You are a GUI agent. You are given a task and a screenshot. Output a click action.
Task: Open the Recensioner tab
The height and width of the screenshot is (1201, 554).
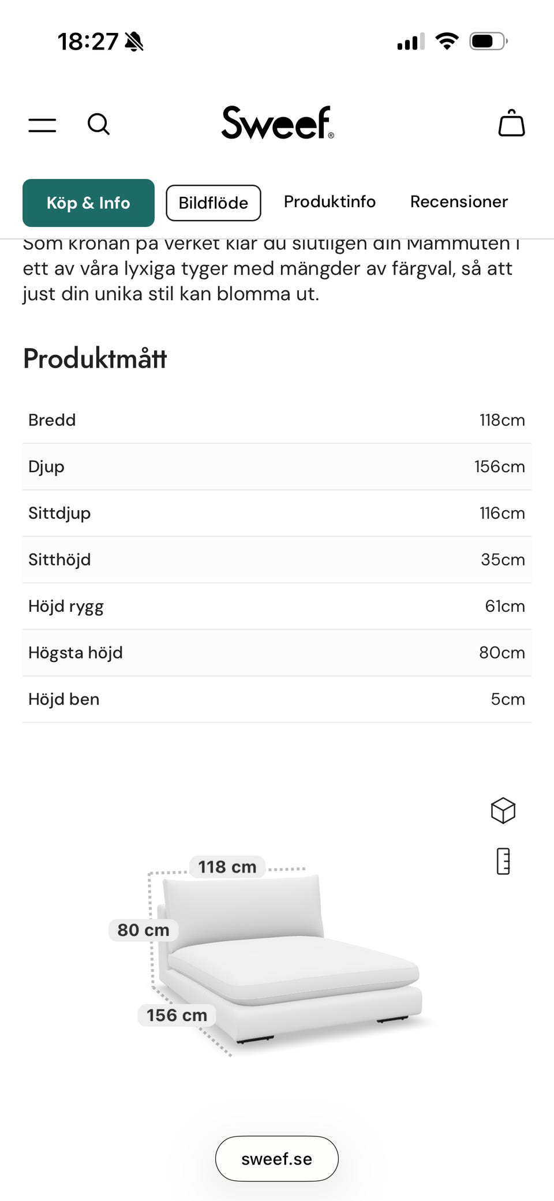coord(459,201)
